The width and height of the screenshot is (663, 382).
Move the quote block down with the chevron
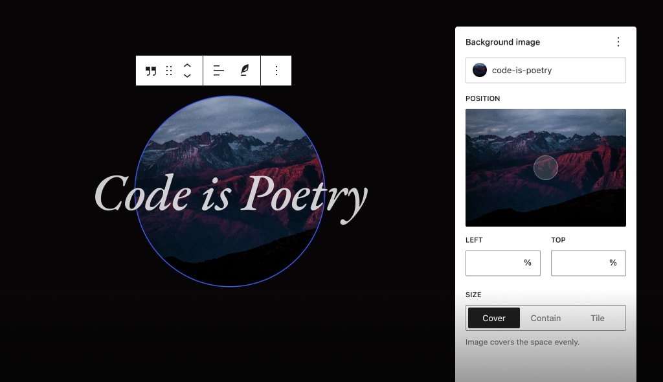click(x=187, y=76)
